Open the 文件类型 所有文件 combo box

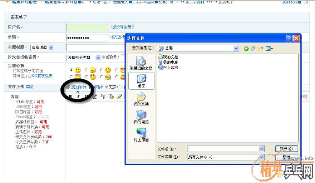coord(226,157)
